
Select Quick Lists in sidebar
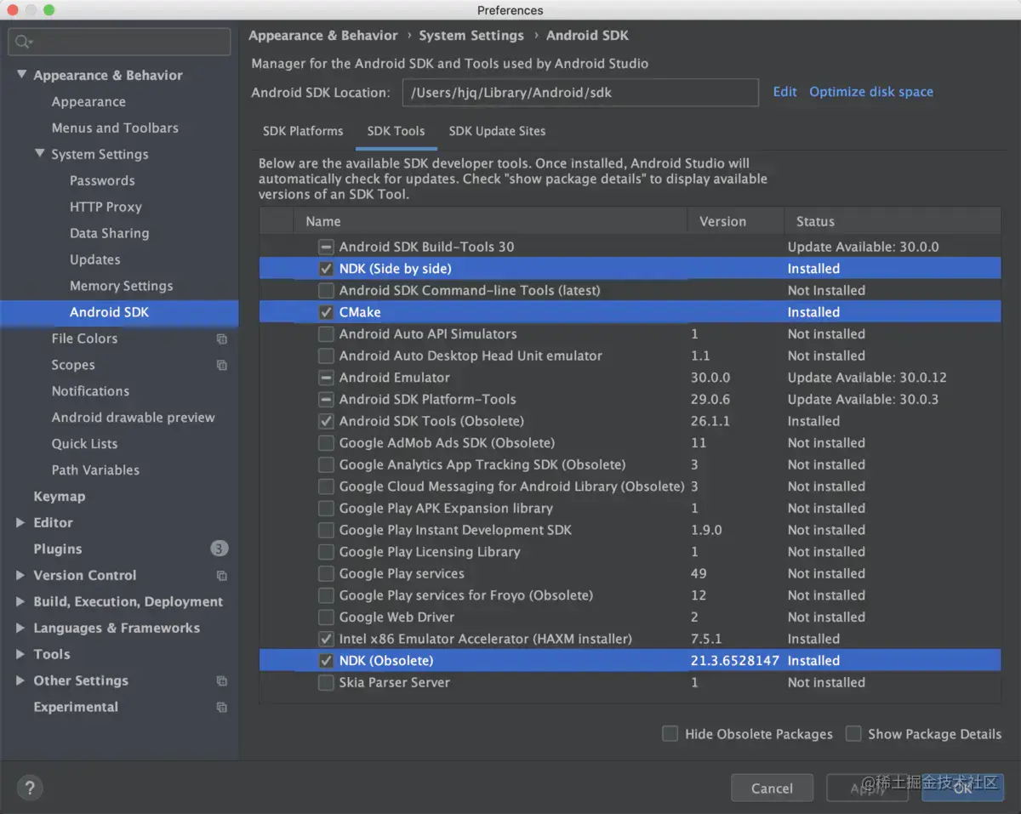[84, 444]
